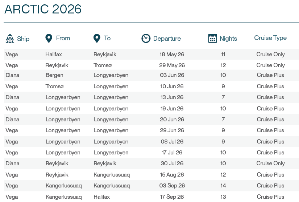
Task: Select Kangerlussuaq destination for 15 Aug sailing
Action: [112, 175]
